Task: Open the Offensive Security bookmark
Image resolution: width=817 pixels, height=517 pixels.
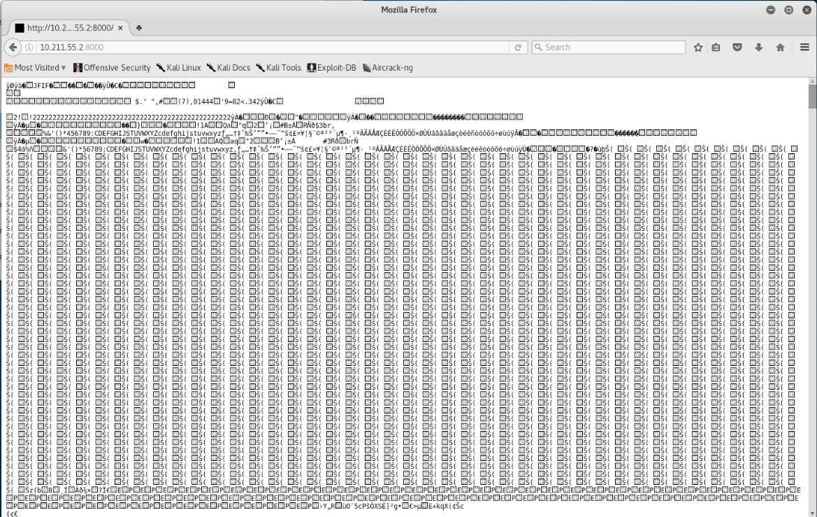Action: (112, 68)
